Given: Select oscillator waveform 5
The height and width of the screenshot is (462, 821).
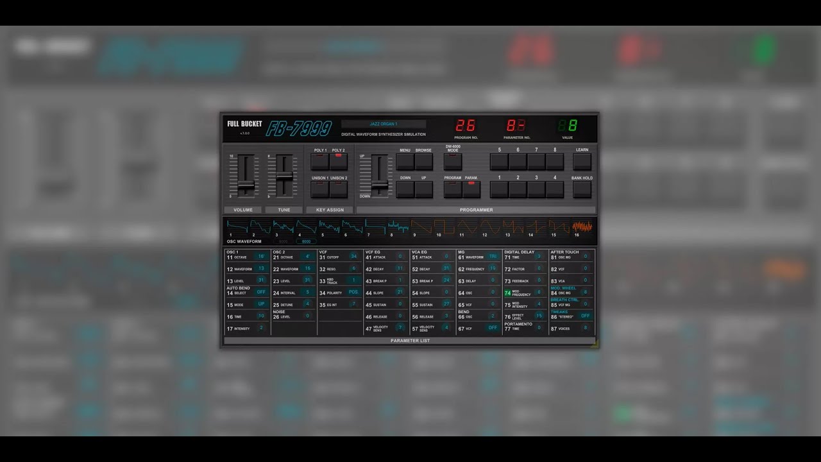Looking at the screenshot, I should tap(329, 227).
